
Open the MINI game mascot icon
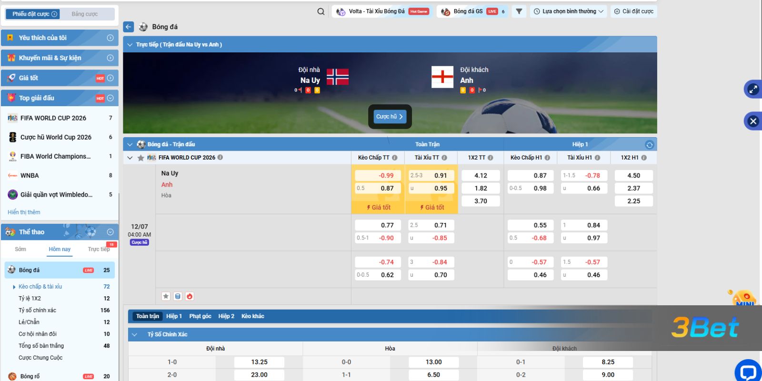(743, 298)
